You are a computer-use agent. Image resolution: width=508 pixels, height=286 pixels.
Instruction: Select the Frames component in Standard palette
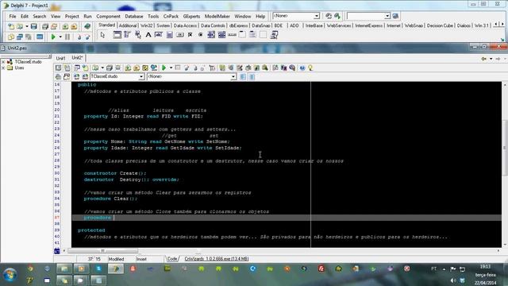coord(117,35)
